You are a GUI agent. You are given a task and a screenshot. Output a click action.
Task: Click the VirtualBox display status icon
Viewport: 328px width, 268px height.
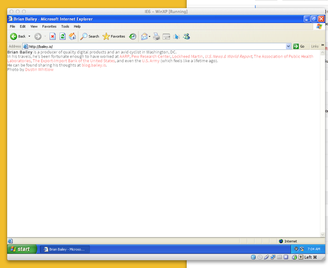(x=286, y=258)
